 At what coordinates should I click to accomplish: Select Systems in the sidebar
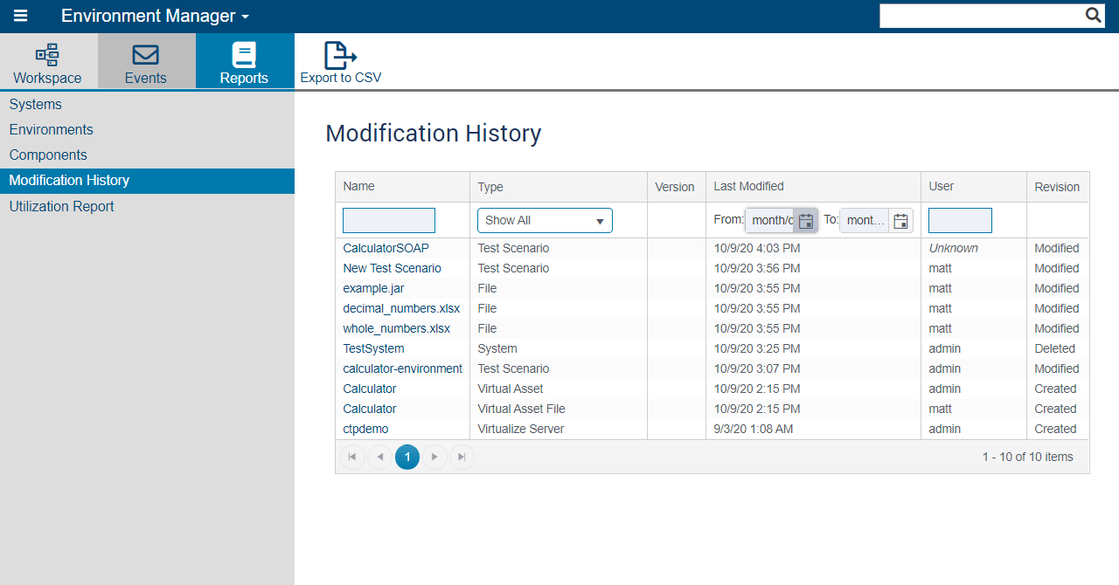pyautogui.click(x=147, y=104)
